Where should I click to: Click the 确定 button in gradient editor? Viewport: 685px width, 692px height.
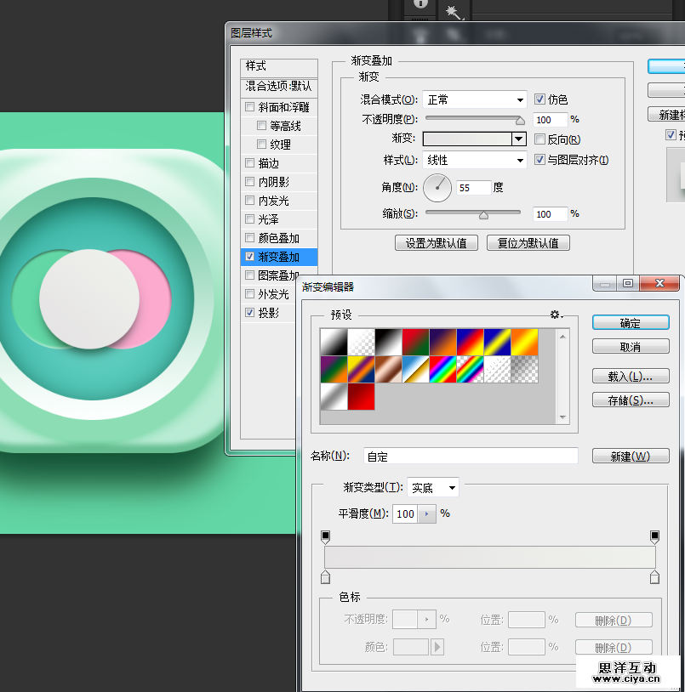(x=631, y=323)
